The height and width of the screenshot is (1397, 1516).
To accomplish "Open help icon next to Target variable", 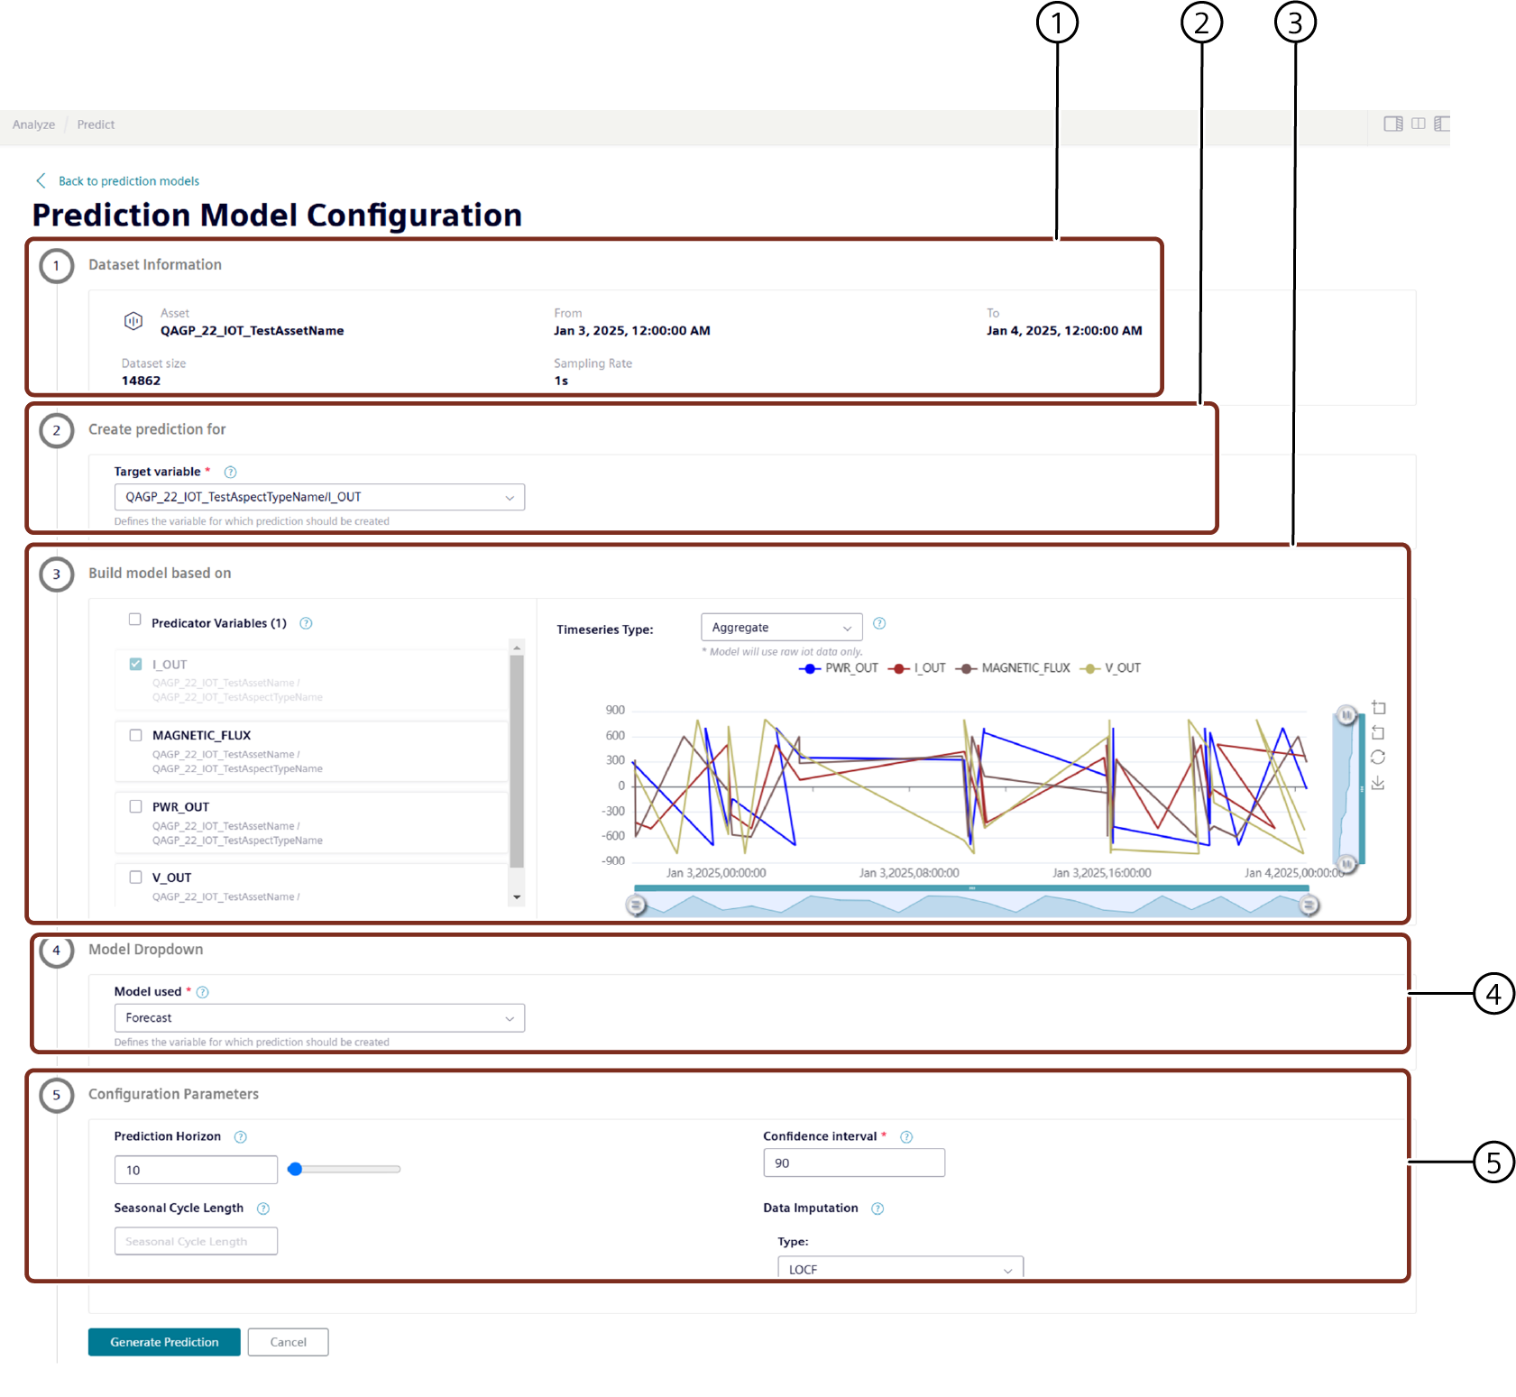I will click(x=230, y=472).
